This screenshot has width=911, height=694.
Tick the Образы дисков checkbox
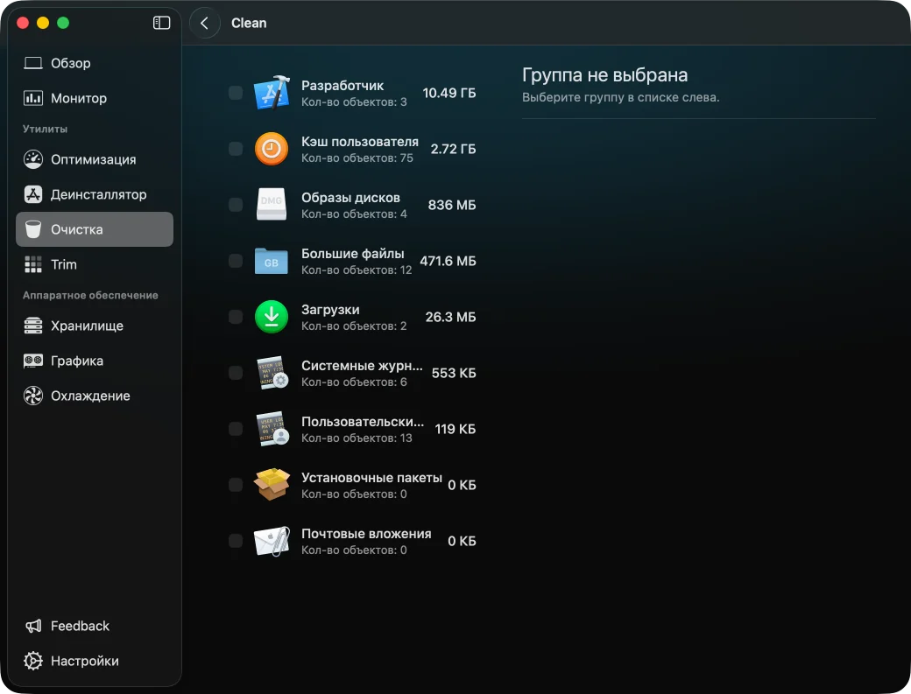[x=236, y=205]
